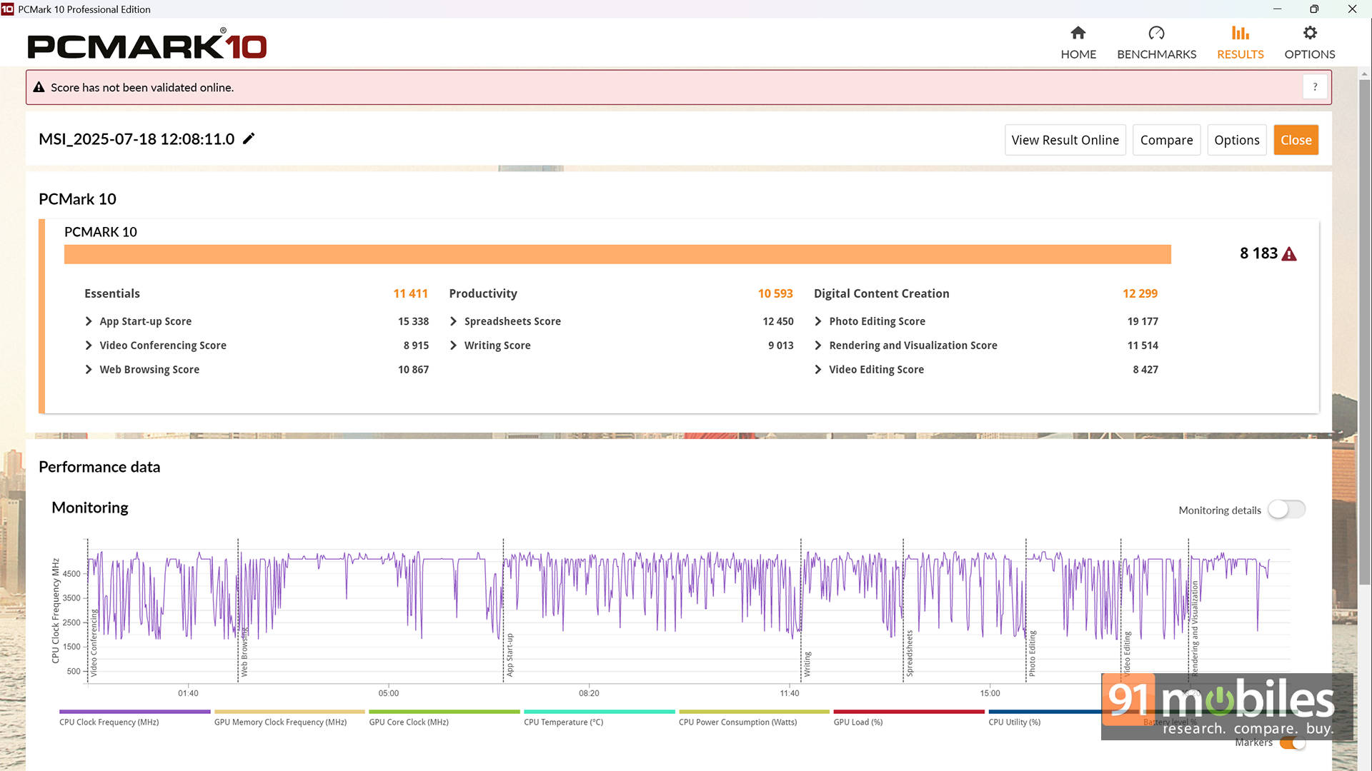This screenshot has height=771, width=1372.
Task: Click the Spreadsheets timeline marker
Action: pos(909,653)
